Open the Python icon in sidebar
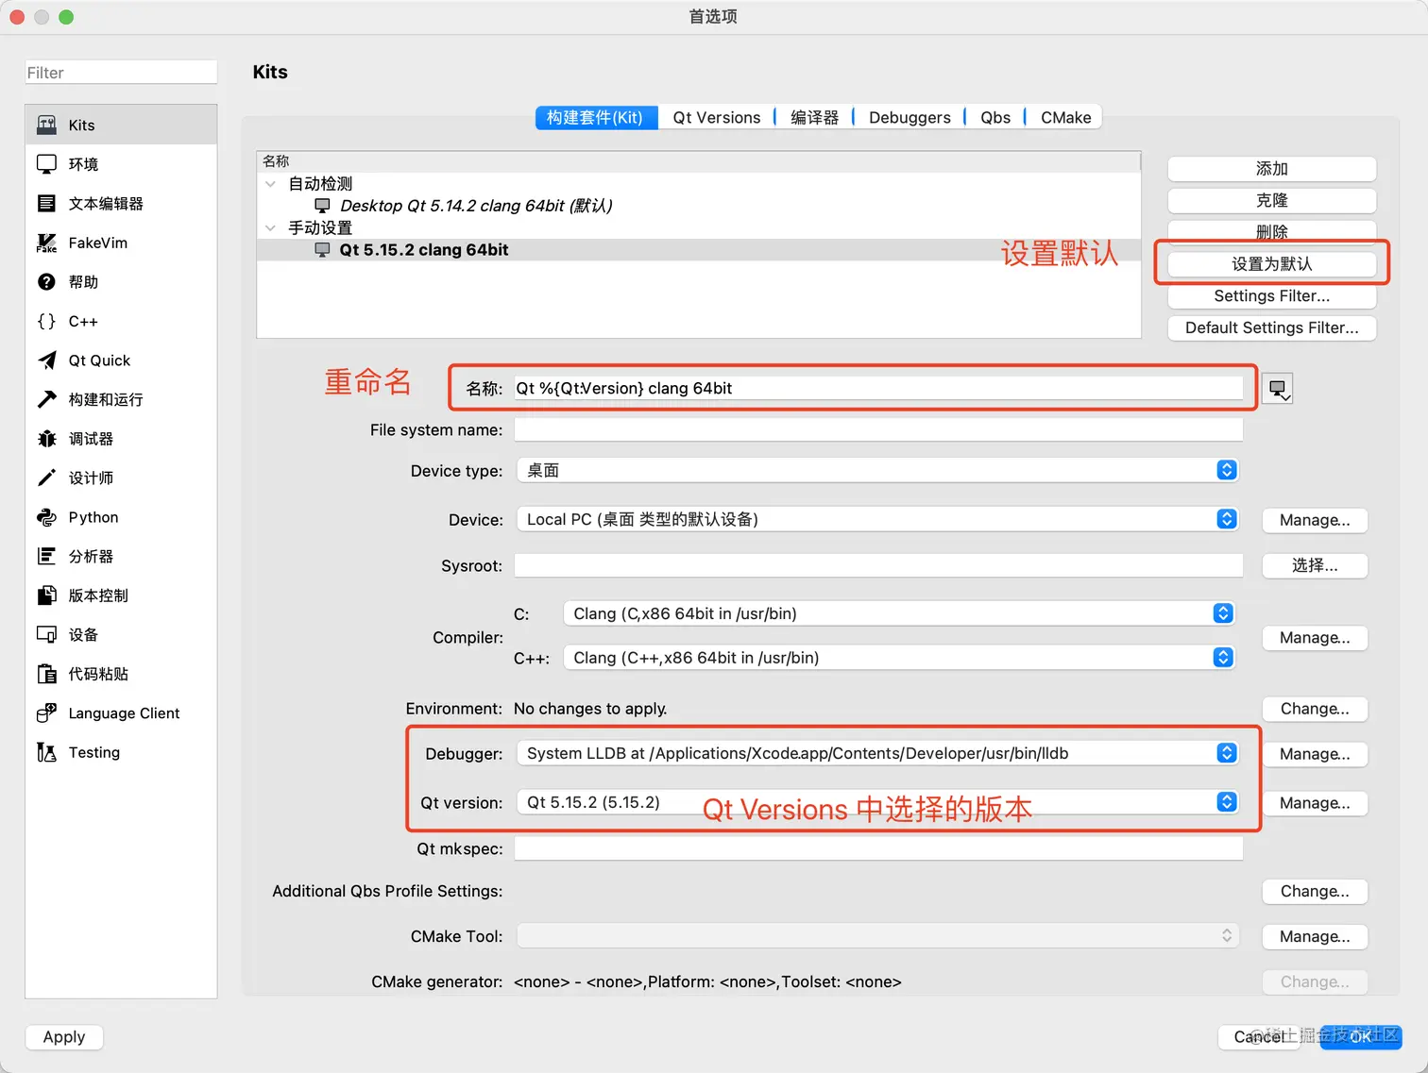The width and height of the screenshot is (1428, 1073). coord(46,517)
